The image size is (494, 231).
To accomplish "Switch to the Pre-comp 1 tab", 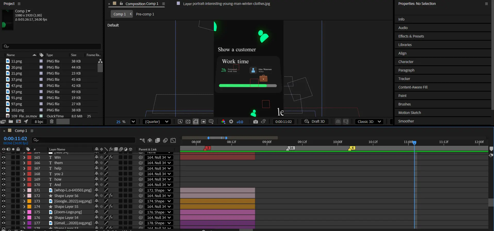I will 145,14.
